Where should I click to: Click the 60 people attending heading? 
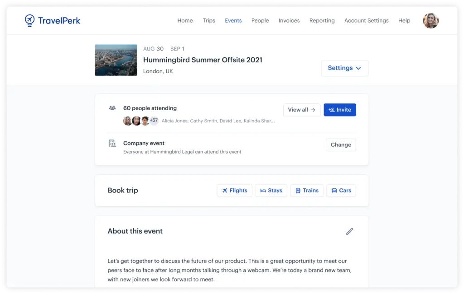150,108
